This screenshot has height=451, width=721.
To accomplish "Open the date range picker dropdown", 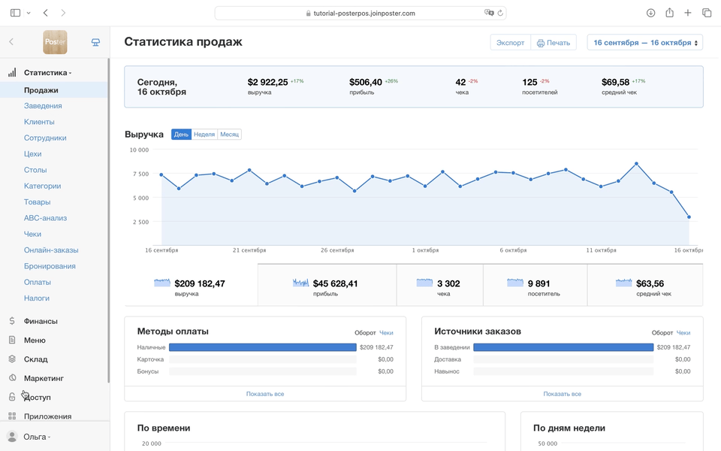I will [x=644, y=43].
